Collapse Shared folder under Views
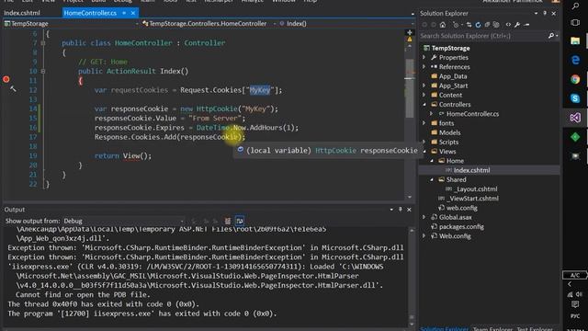588x331 pixels. click(x=431, y=179)
